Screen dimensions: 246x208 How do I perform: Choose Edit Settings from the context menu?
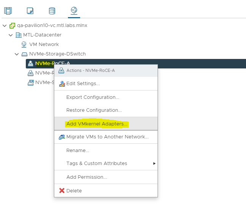[x=106, y=84]
